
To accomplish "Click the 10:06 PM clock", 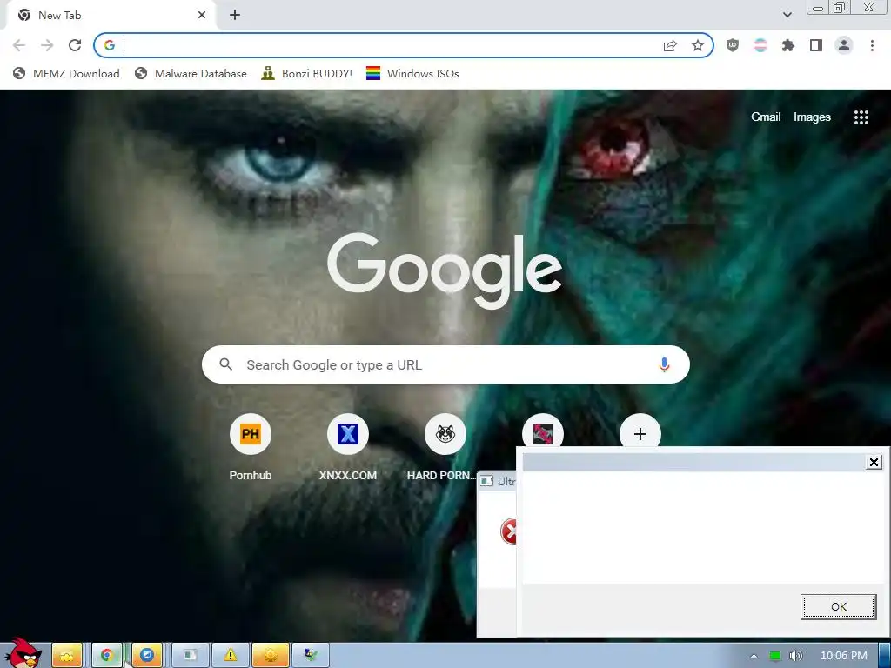I will (844, 656).
